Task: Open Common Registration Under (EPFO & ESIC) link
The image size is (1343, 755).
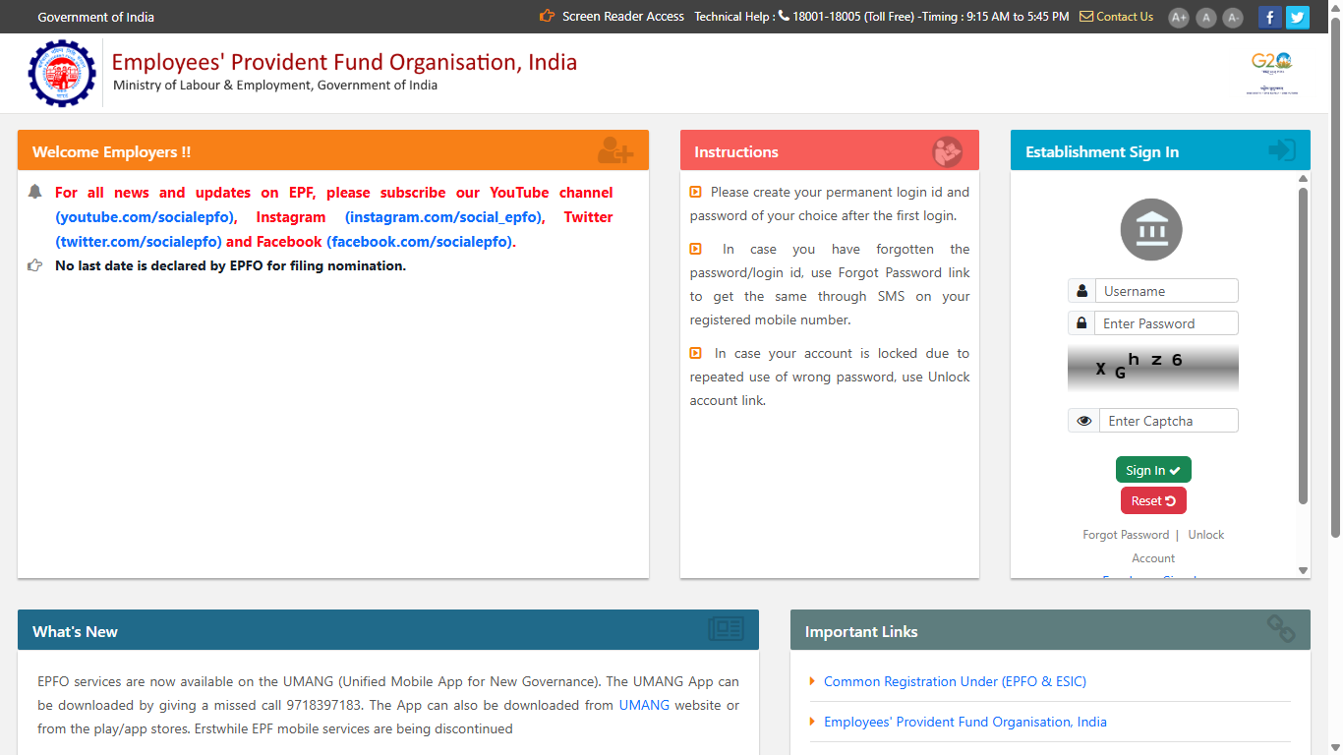Action: (x=955, y=681)
